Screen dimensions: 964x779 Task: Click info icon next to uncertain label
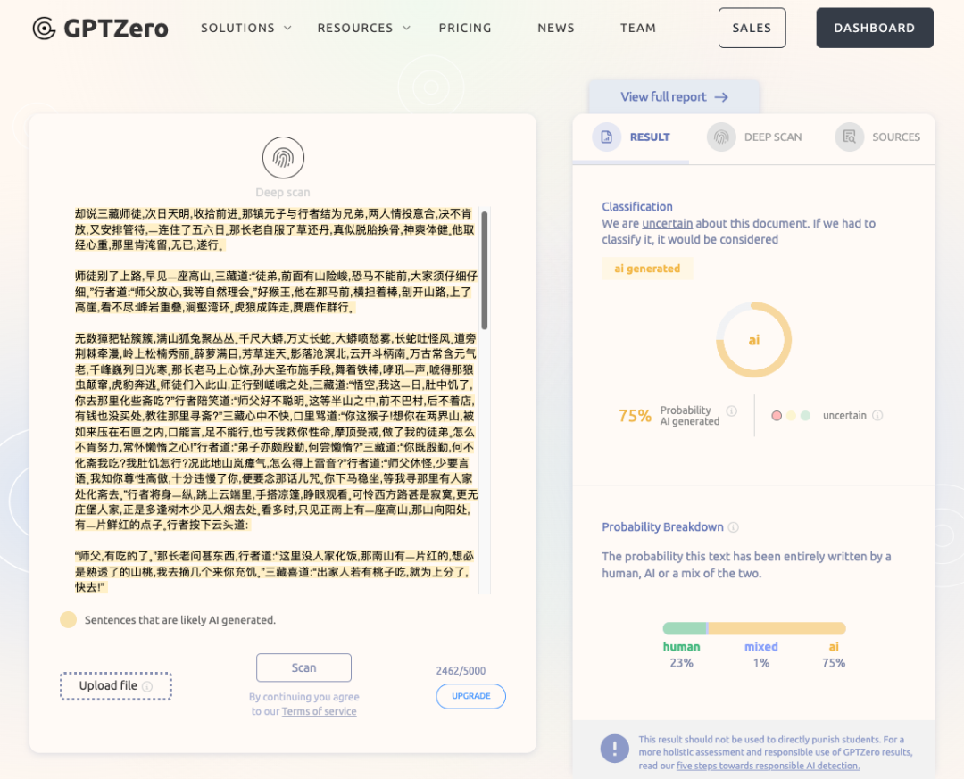877,416
